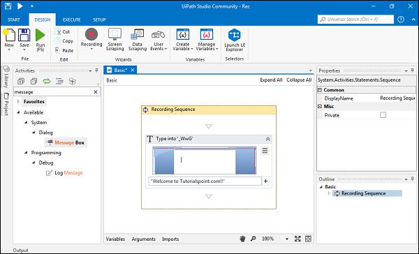This screenshot has width=419, height=254.
Task: Collapse the Programming tree node
Action: (x=26, y=153)
